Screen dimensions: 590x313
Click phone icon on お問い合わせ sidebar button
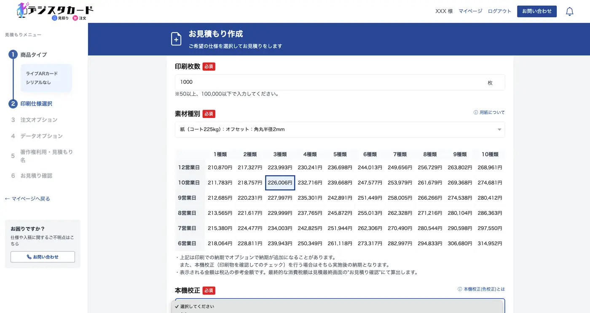29,257
